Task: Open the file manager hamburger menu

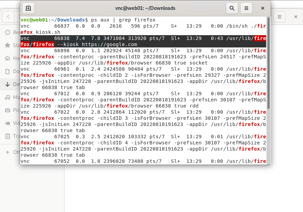Action: (279, 16)
